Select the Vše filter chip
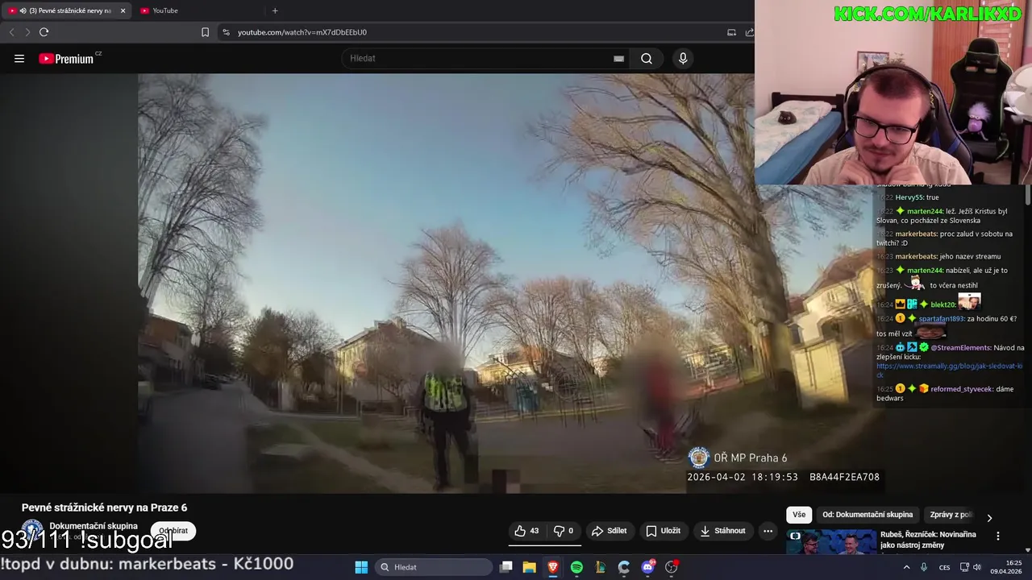Screen dimensions: 1032x580 click(x=798, y=515)
